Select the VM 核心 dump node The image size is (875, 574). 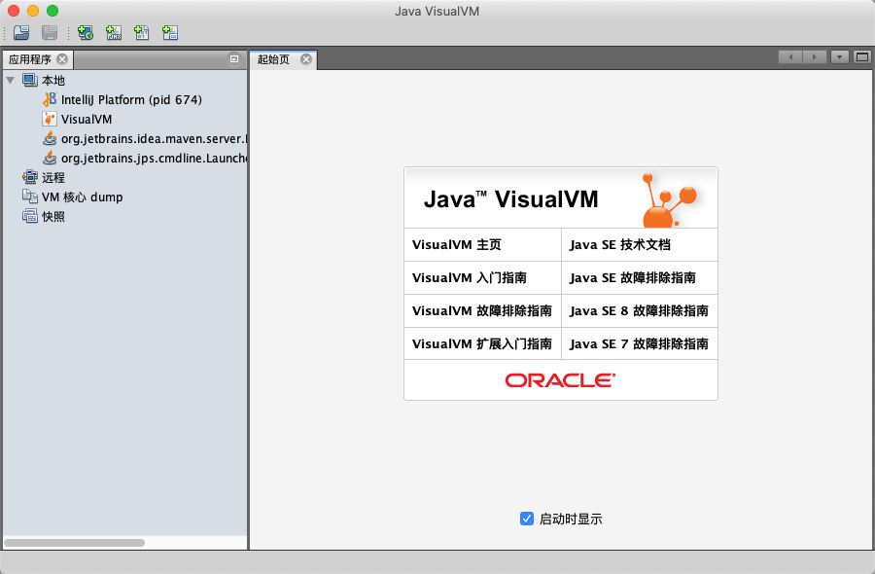(82, 197)
